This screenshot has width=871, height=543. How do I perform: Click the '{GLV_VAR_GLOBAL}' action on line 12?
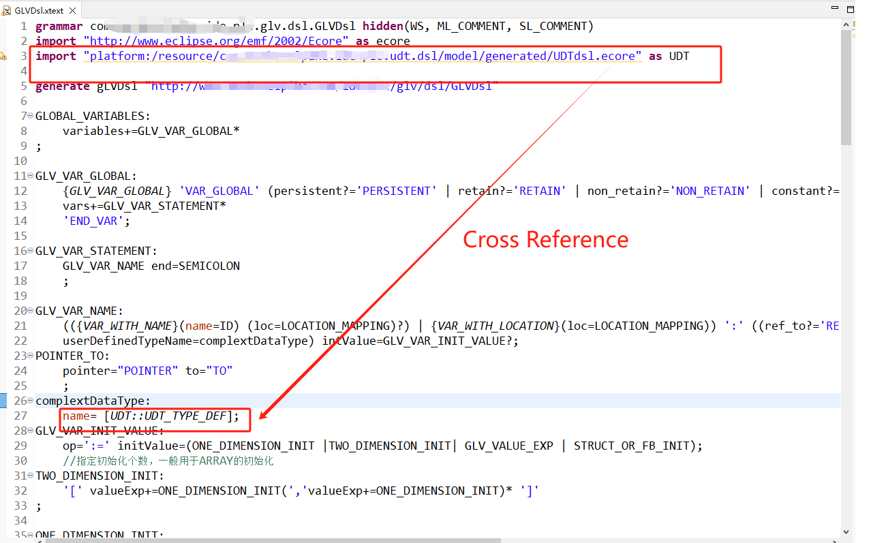pyautogui.click(x=117, y=191)
